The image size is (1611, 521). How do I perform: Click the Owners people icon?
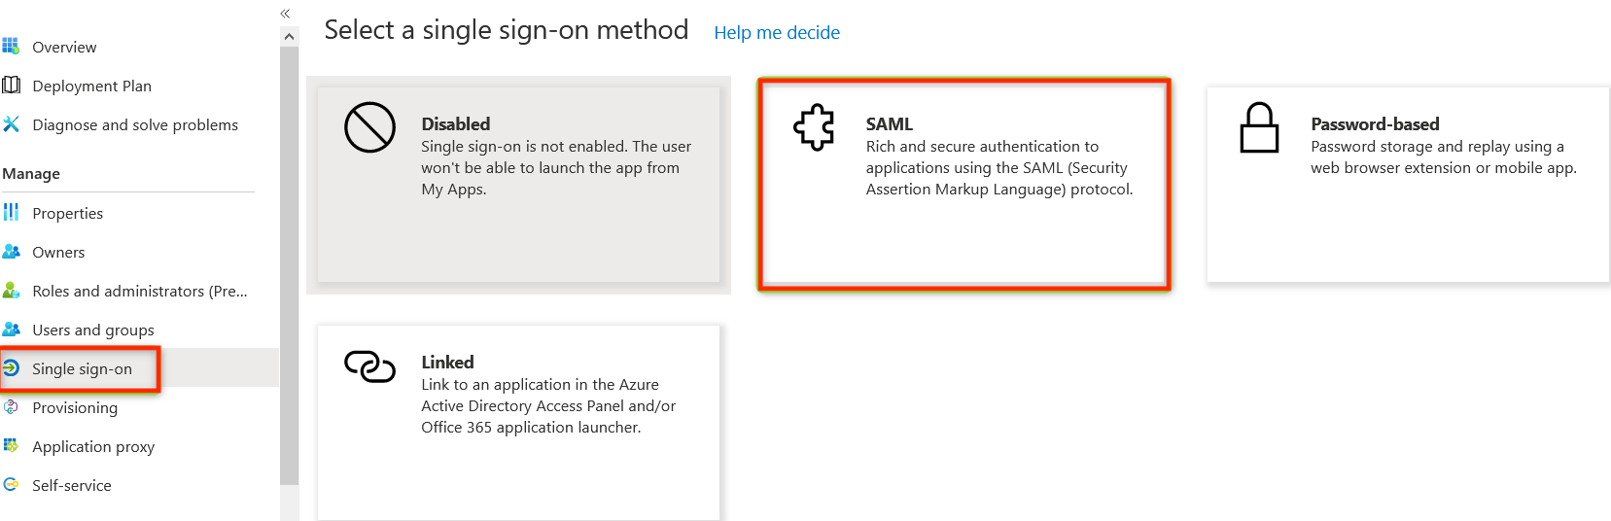pyautogui.click(x=11, y=251)
